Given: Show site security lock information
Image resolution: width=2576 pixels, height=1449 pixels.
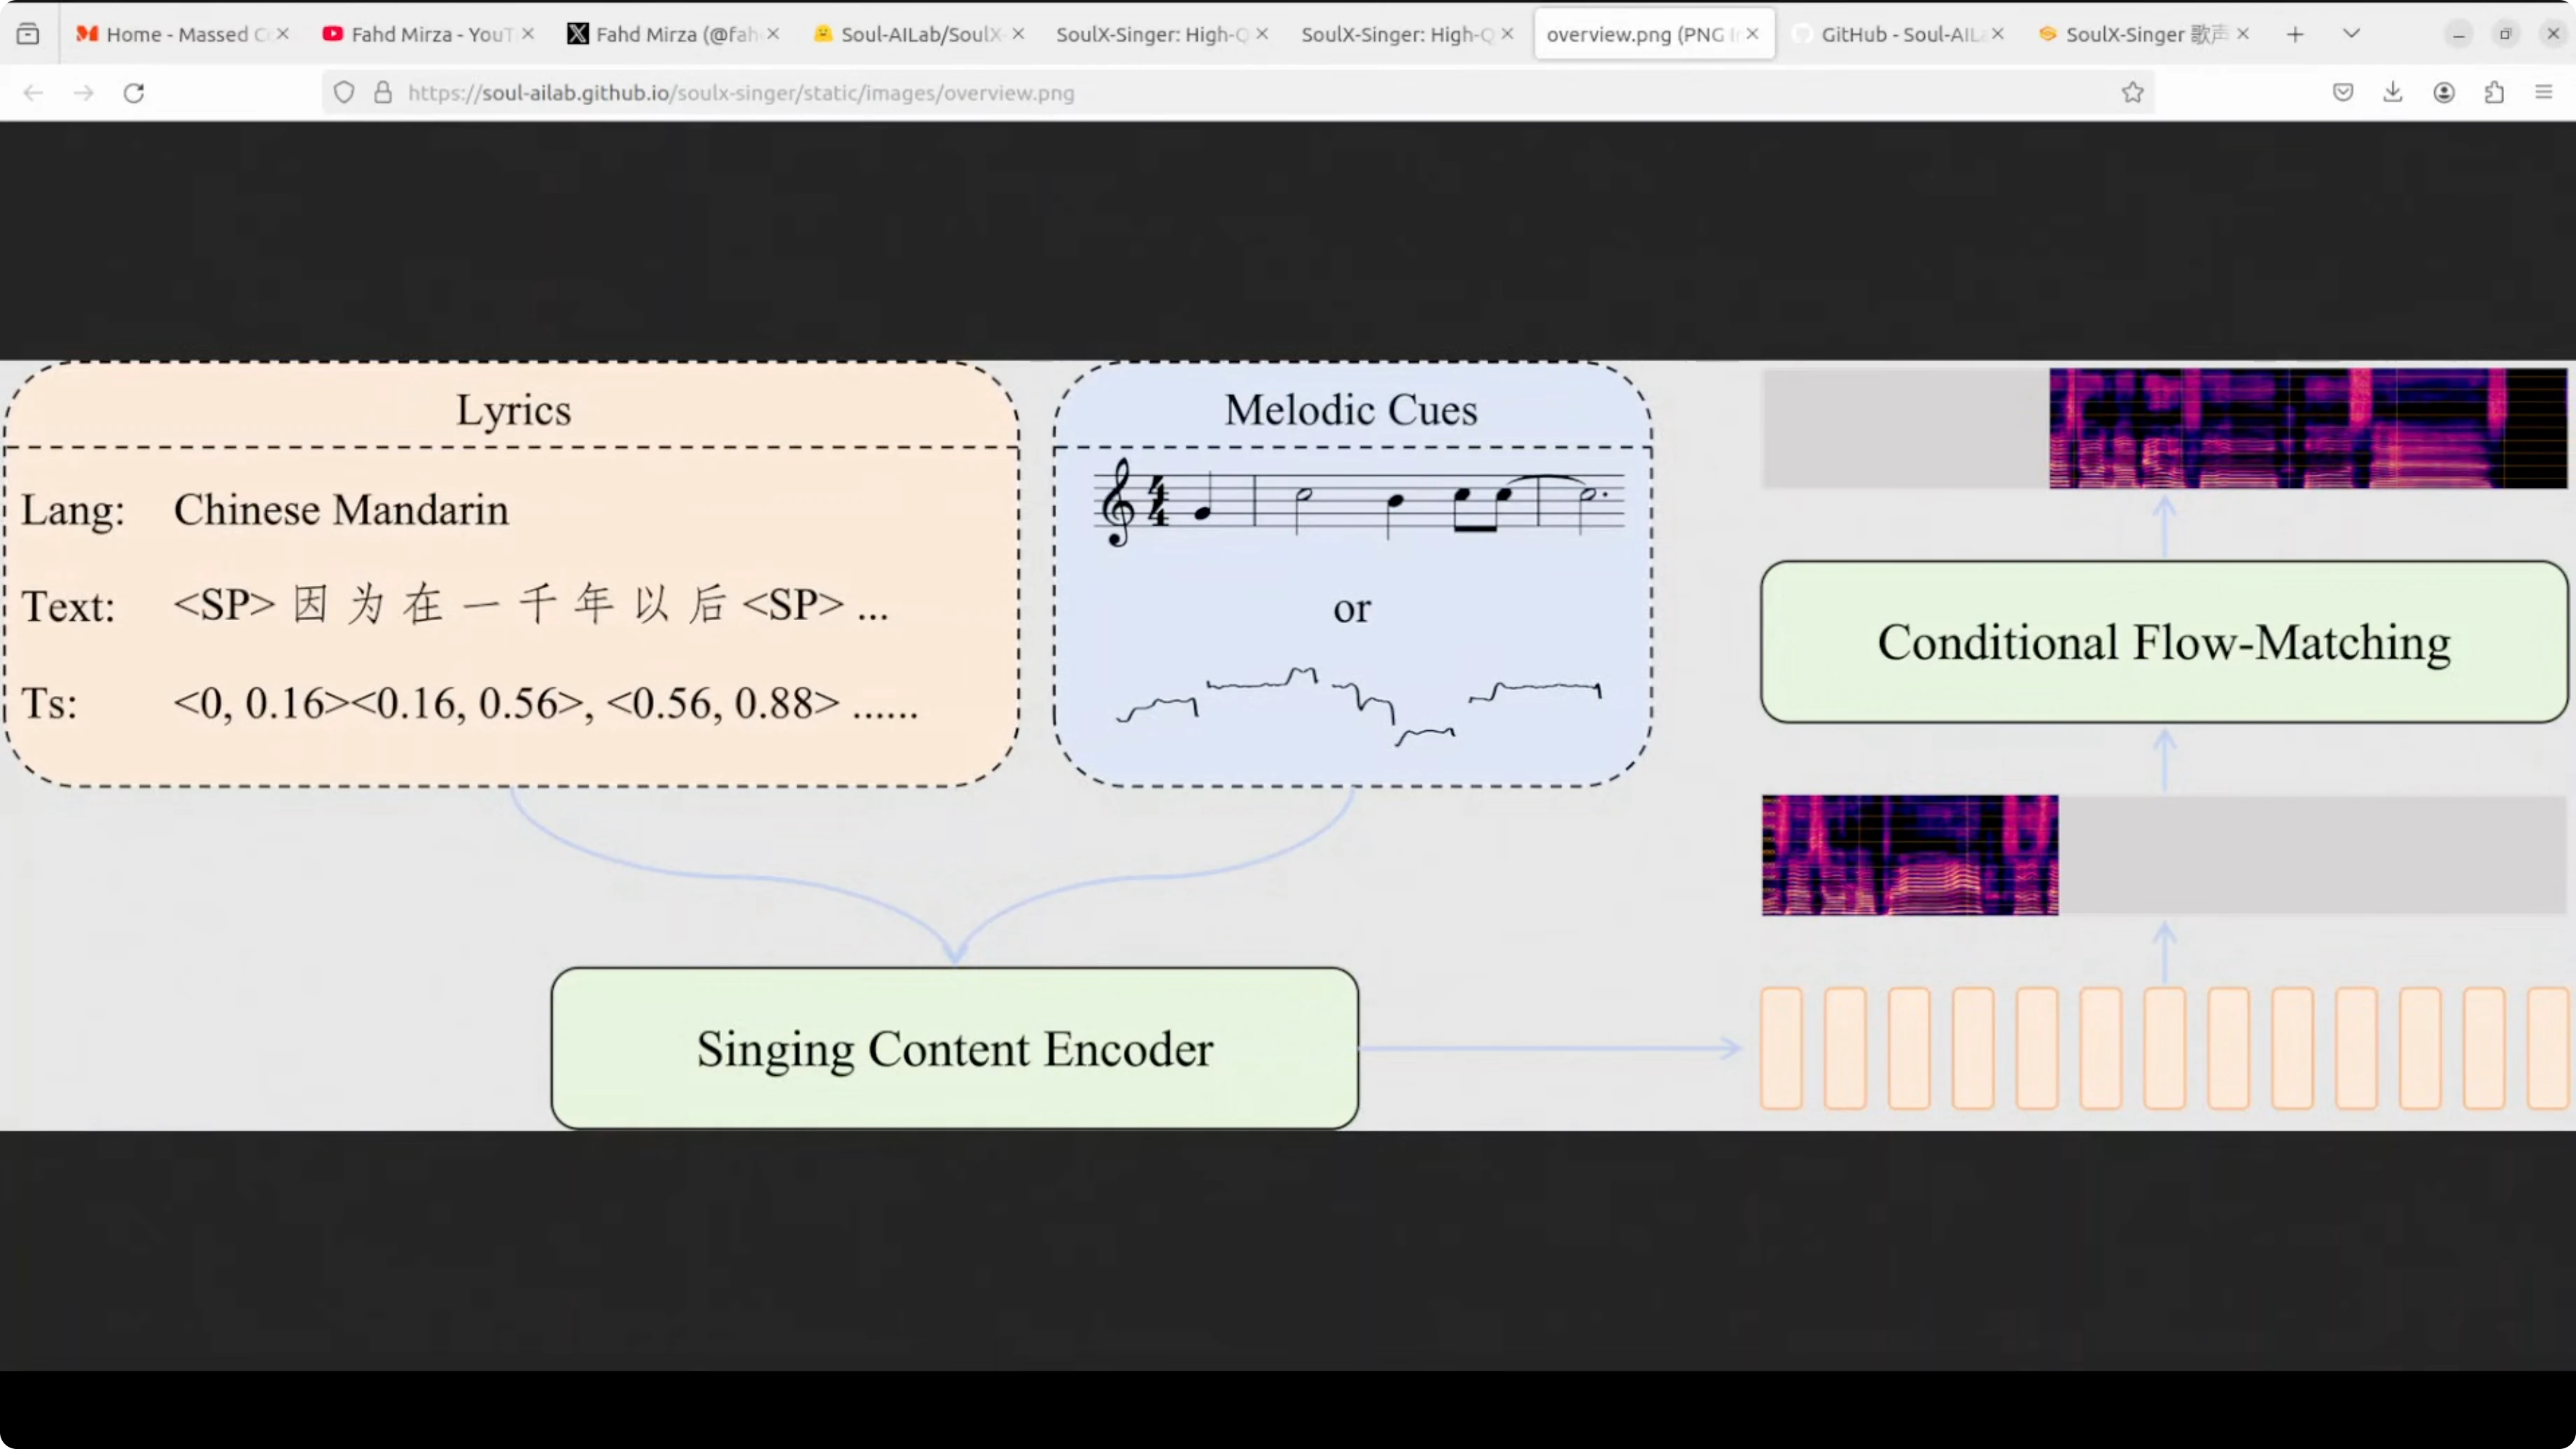Looking at the screenshot, I should tap(383, 93).
